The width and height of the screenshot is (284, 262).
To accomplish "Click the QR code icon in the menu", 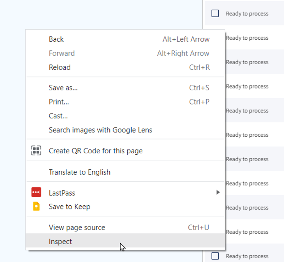I will click(x=36, y=151).
